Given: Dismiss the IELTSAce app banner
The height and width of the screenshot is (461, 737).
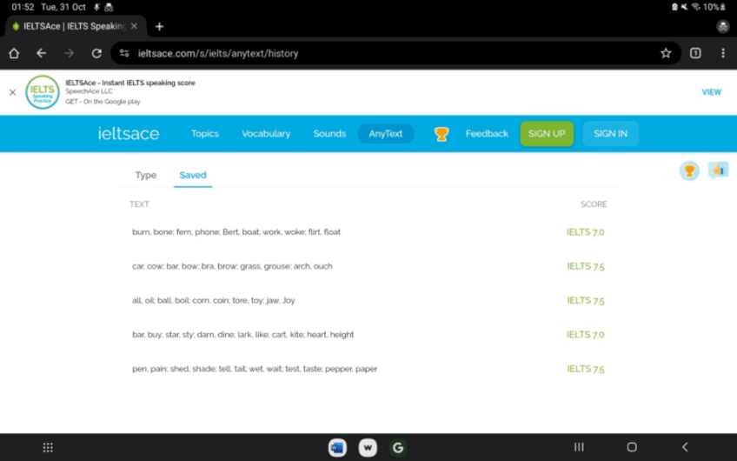Looking at the screenshot, I should click(x=12, y=92).
